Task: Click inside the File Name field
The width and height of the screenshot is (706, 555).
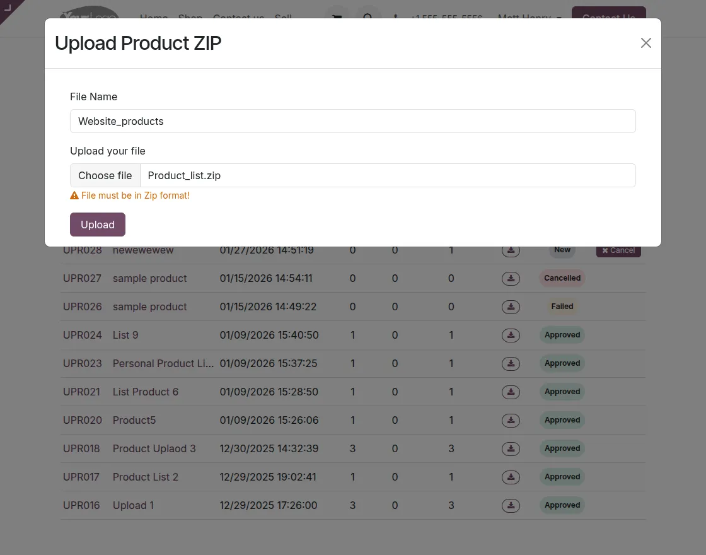Action: [352, 120]
